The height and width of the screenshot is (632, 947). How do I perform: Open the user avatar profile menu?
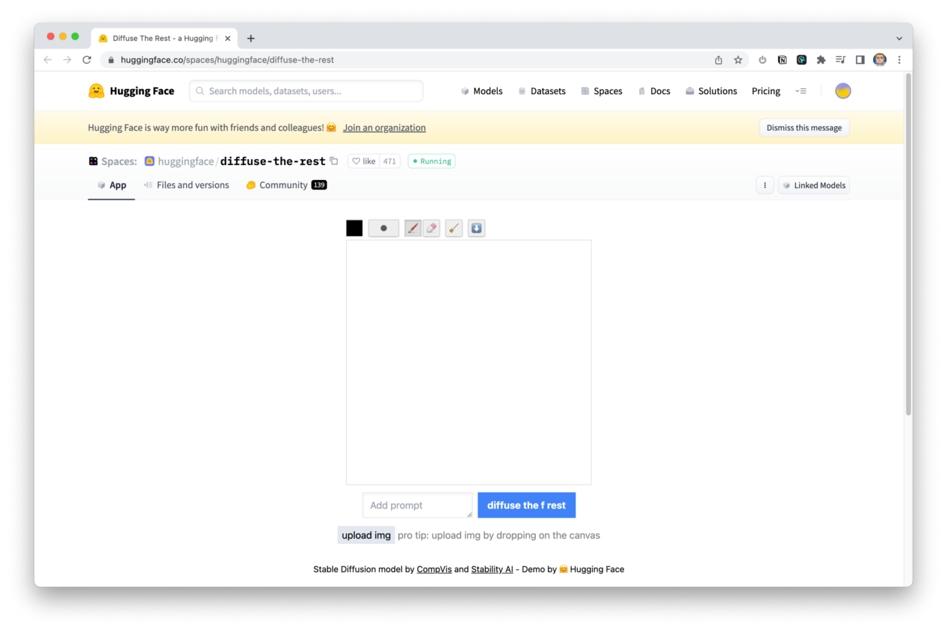click(843, 91)
